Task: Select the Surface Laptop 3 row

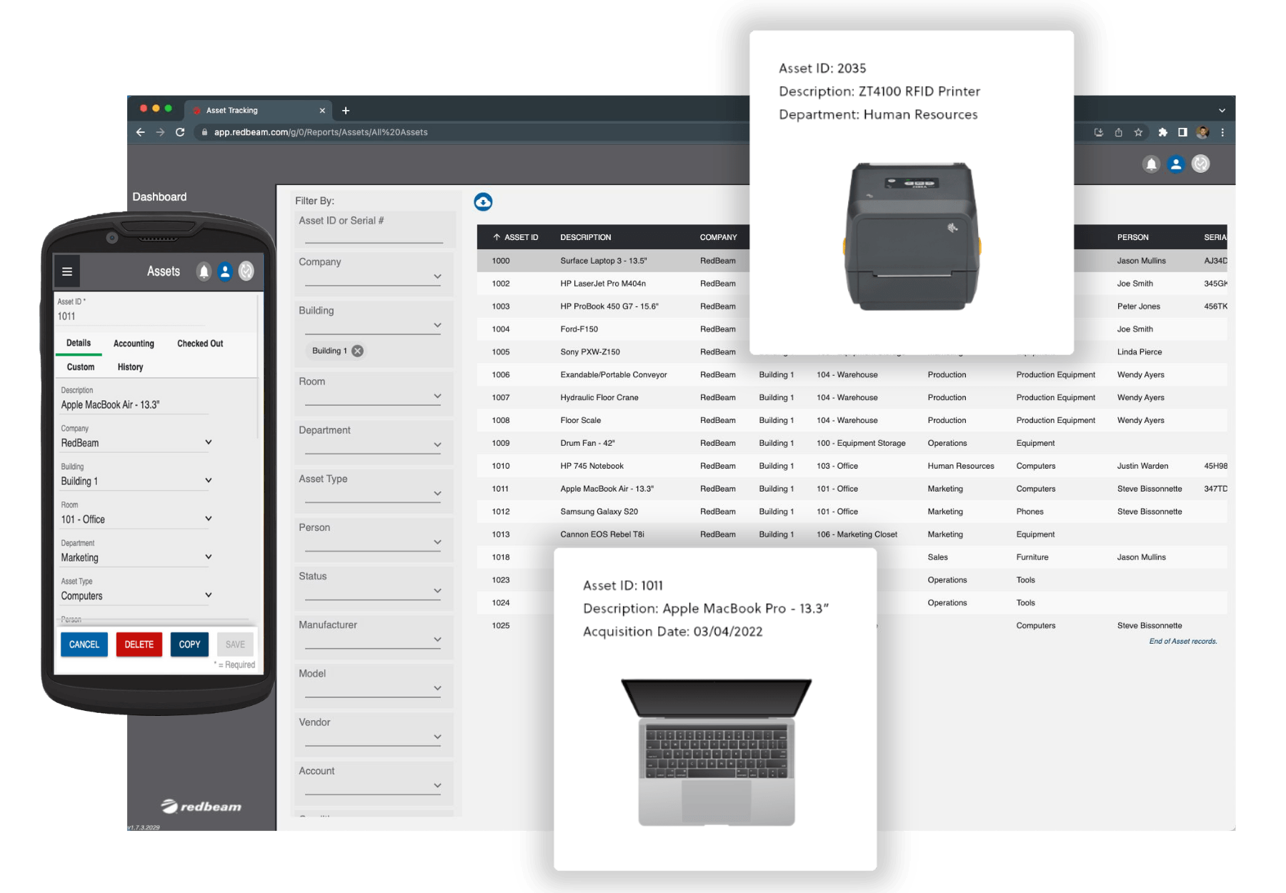Action: [604, 261]
